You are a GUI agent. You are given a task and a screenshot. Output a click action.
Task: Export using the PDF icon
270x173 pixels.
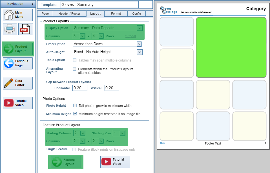click(25, 29)
